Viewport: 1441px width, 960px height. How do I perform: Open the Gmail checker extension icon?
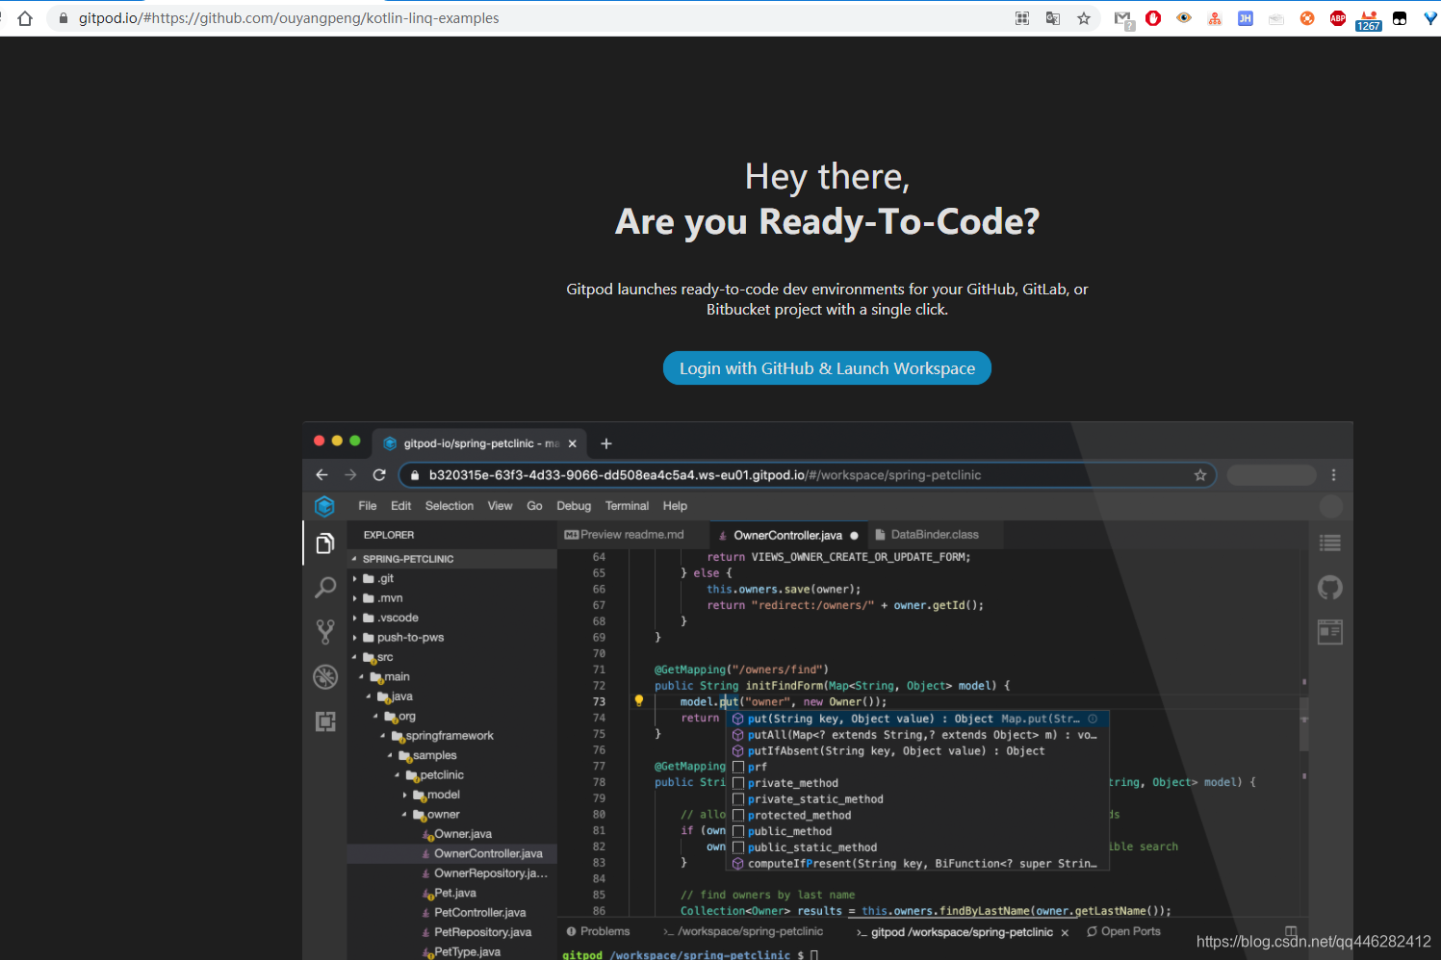pos(1123,19)
